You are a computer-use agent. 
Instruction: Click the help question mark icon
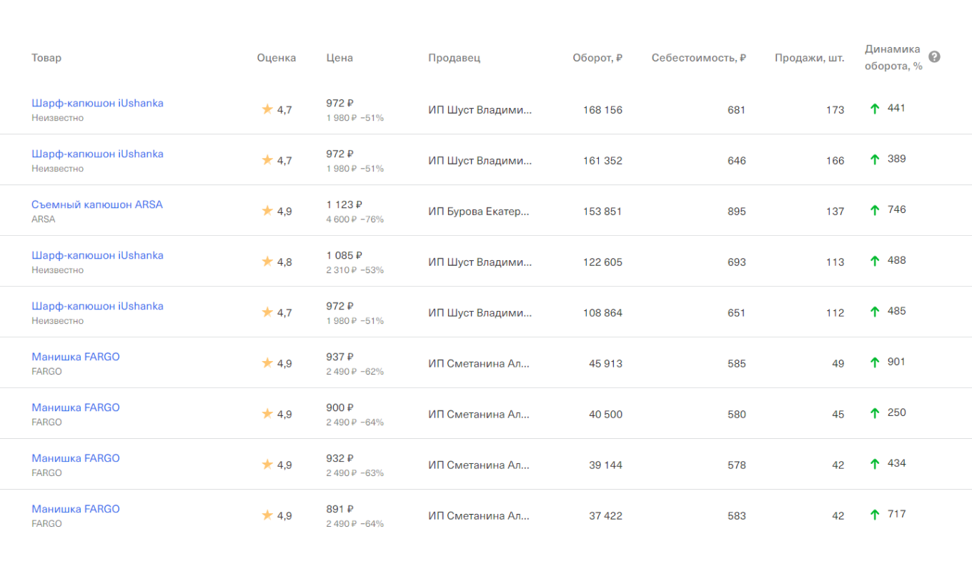click(x=934, y=57)
